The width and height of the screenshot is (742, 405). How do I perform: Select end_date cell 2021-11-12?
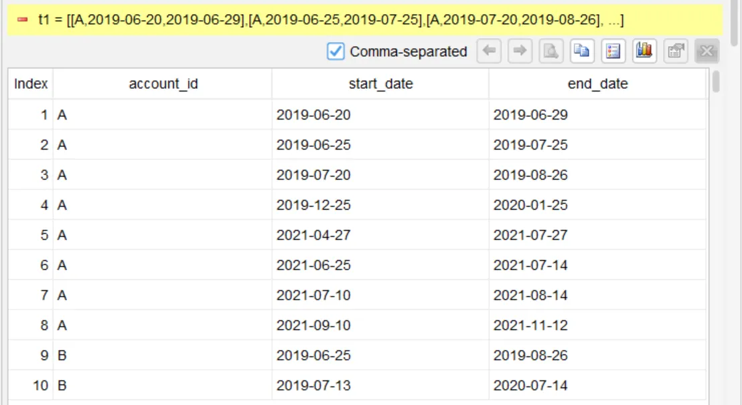[597, 325]
